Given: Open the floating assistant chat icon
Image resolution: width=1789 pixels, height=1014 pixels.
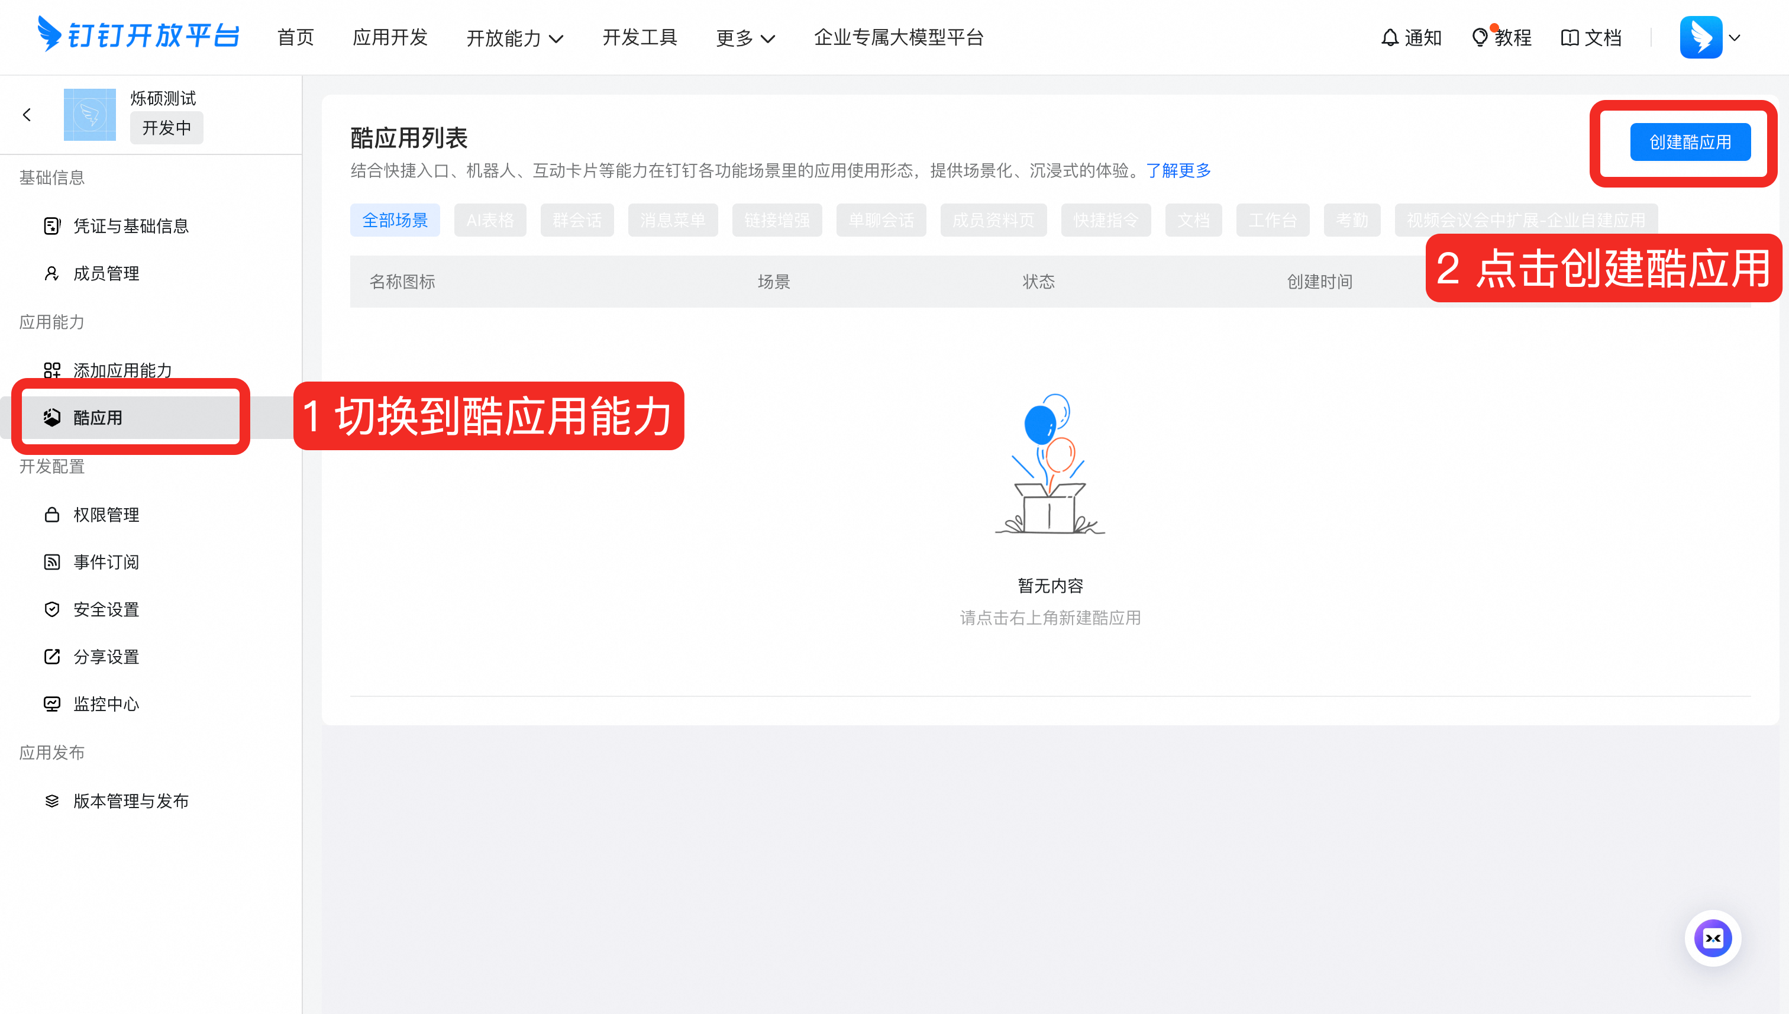Looking at the screenshot, I should (1713, 938).
